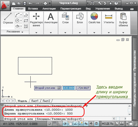Screen dimensions: 138x127
Task: Save the drawing with the floppy icon
Action: [24, 3]
